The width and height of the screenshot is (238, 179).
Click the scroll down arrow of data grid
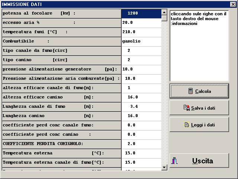(x=164, y=167)
